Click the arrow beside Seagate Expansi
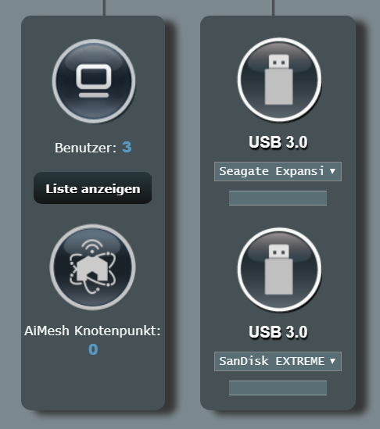The height and width of the screenshot is (429, 380). (332, 171)
